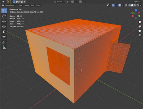Viewport: 143px width, 109px height.
Task: Click the Objects 22 / 22 statistic
Action: (16, 16)
